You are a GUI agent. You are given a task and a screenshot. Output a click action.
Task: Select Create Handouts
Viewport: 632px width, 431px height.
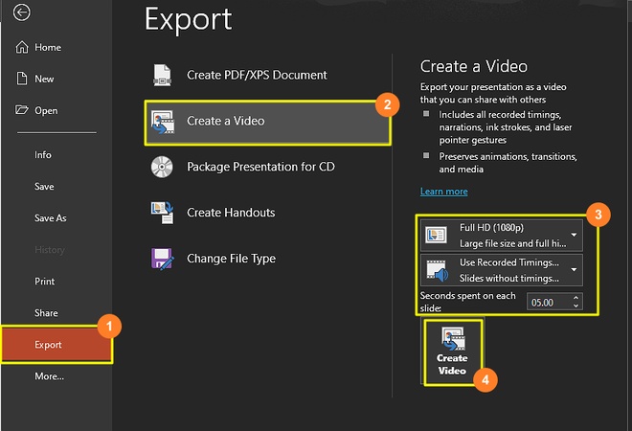(x=267, y=213)
